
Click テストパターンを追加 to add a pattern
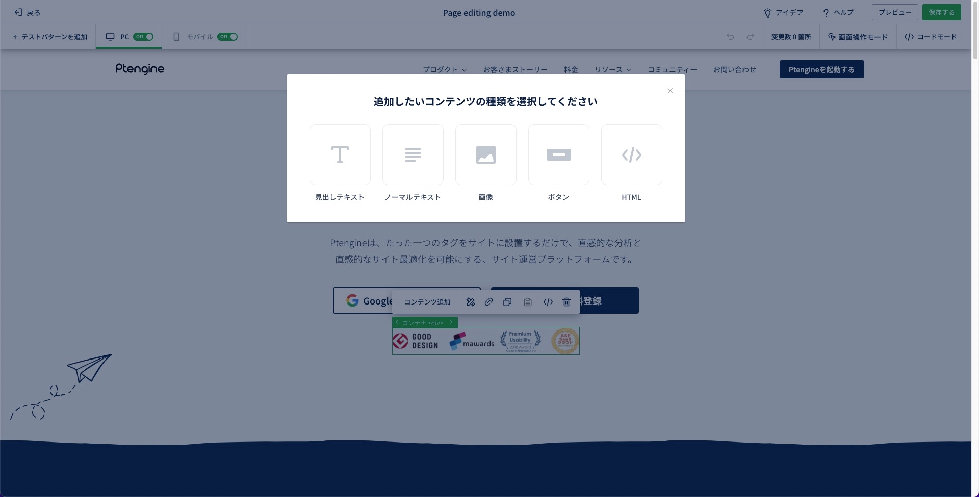pos(50,37)
